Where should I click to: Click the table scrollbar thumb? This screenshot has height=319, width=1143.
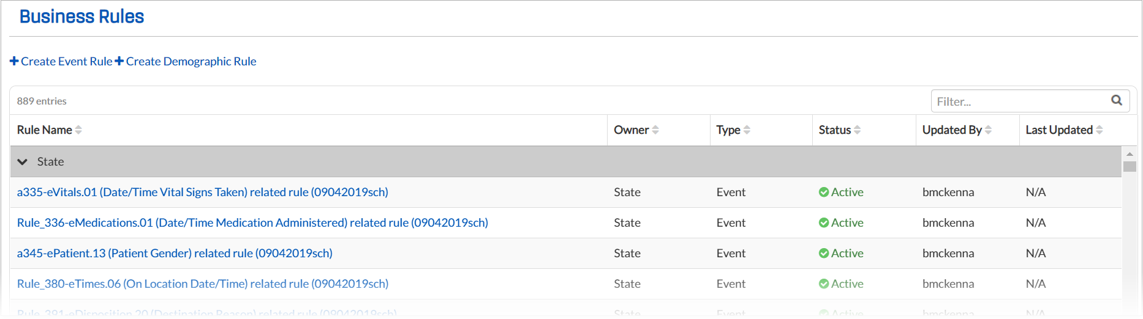[x=1130, y=167]
